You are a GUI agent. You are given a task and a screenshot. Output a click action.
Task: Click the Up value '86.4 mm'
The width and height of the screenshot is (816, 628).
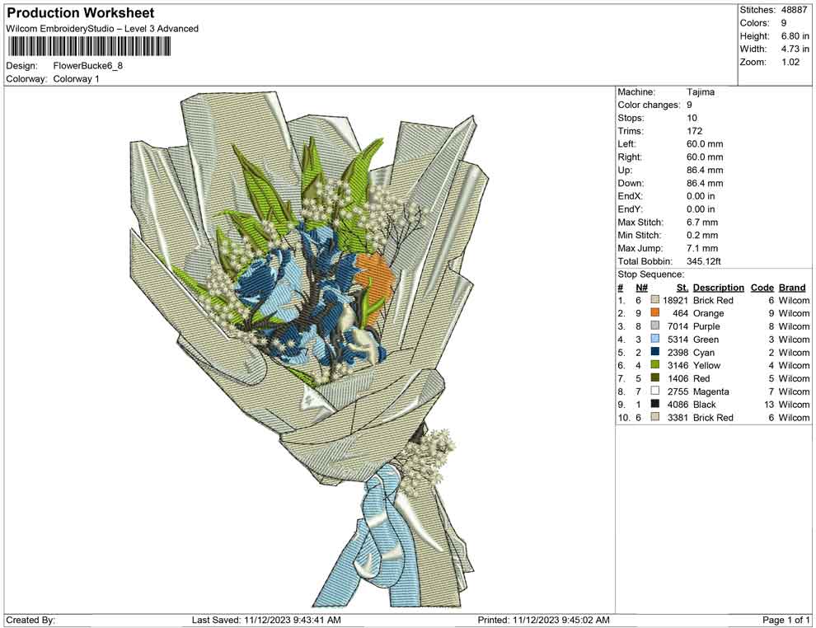(x=705, y=170)
